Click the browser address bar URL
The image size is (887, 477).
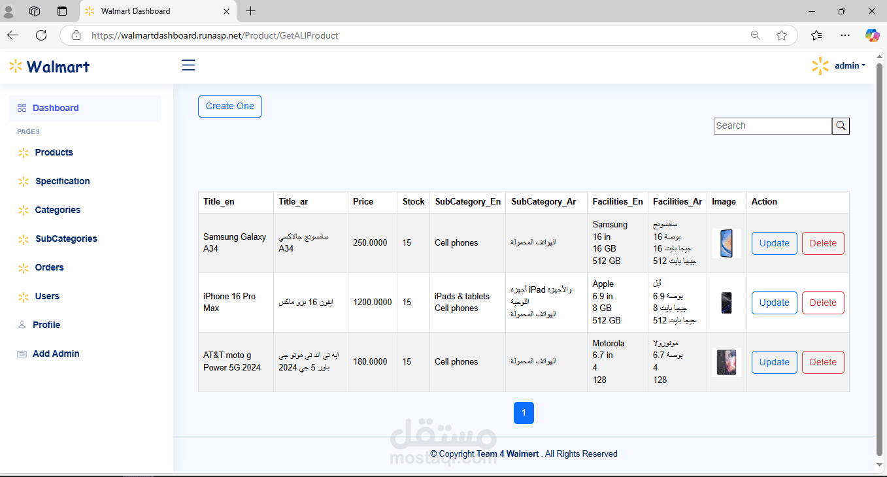pos(215,35)
